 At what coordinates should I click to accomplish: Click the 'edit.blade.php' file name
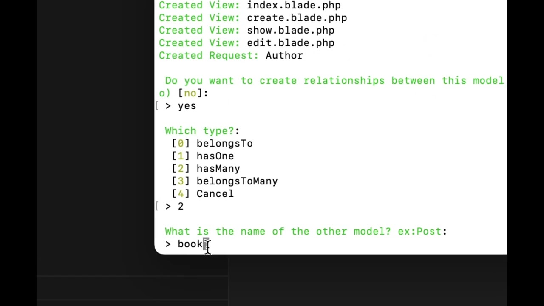point(291,43)
